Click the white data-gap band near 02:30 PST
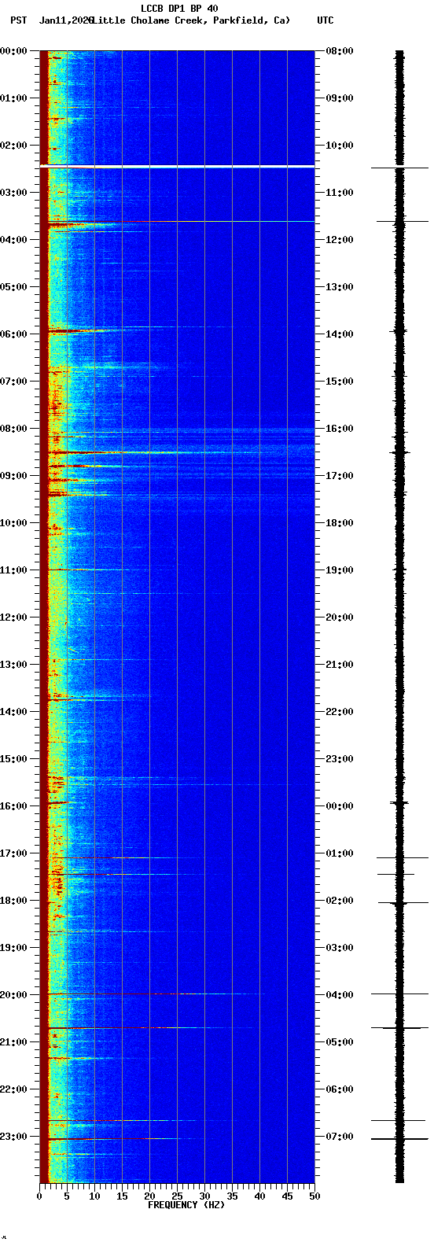Screen dimensions: 434x1246 pyautogui.click(x=177, y=167)
